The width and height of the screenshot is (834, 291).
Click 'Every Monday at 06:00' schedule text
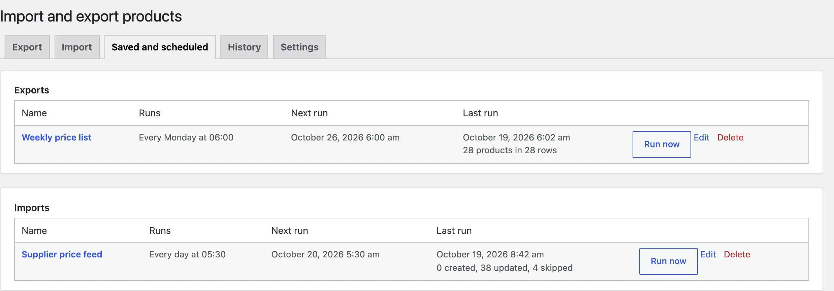tap(186, 137)
